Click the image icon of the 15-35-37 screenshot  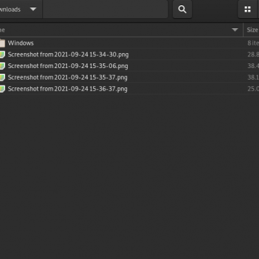(3, 77)
